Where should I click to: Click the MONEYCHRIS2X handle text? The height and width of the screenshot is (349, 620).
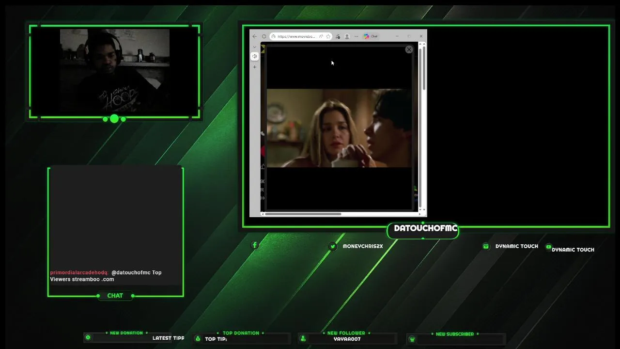[x=363, y=246]
